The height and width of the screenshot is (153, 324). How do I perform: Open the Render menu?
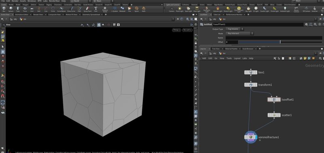click(15, 1)
